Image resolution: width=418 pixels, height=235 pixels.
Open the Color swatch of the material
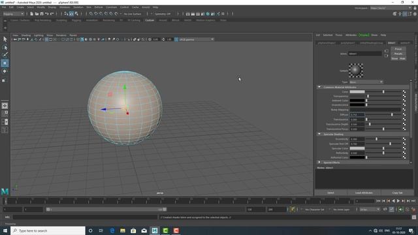coord(357,91)
